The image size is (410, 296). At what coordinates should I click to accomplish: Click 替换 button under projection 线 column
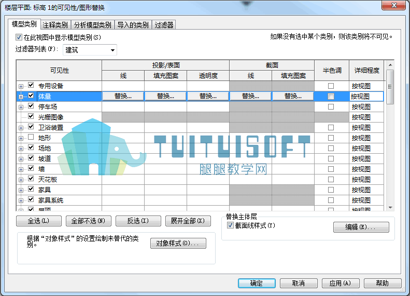click(x=123, y=96)
